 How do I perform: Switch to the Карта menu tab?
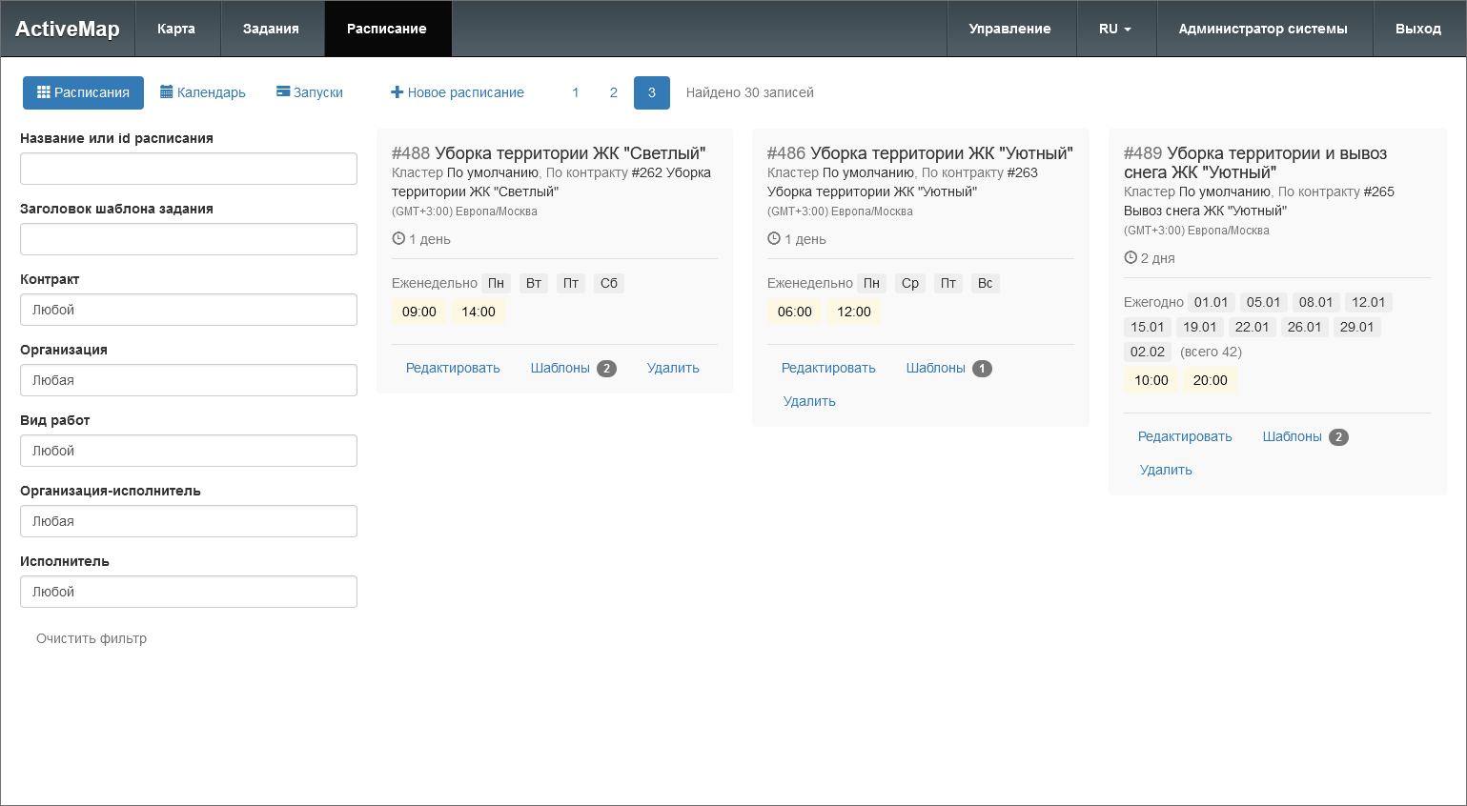176,29
